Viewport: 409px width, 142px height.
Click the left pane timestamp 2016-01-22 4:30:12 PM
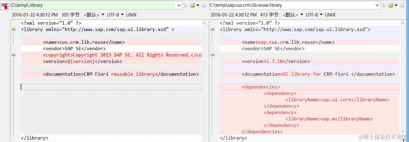point(35,15)
